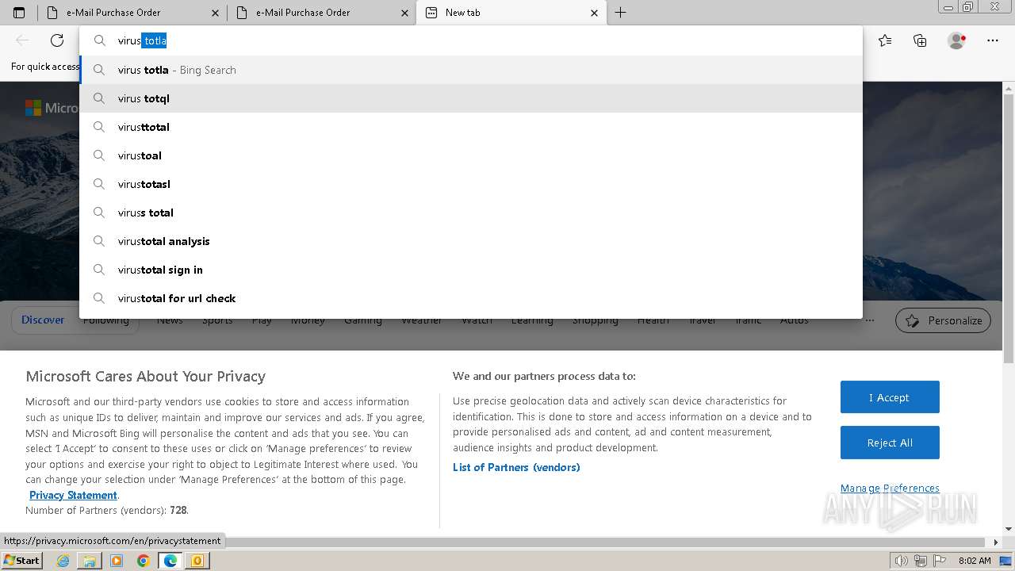Open the Privacy Statement link

73,495
